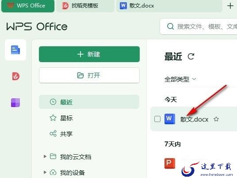Expand the 我的云文档 tree node

45,156
